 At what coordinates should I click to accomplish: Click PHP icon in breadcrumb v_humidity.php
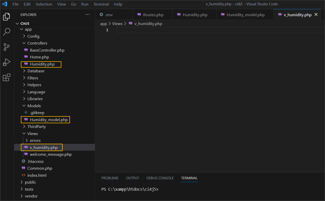[x=131, y=24]
